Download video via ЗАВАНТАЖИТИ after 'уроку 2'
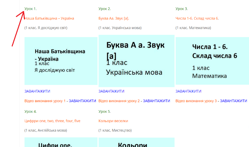 tap(156, 101)
